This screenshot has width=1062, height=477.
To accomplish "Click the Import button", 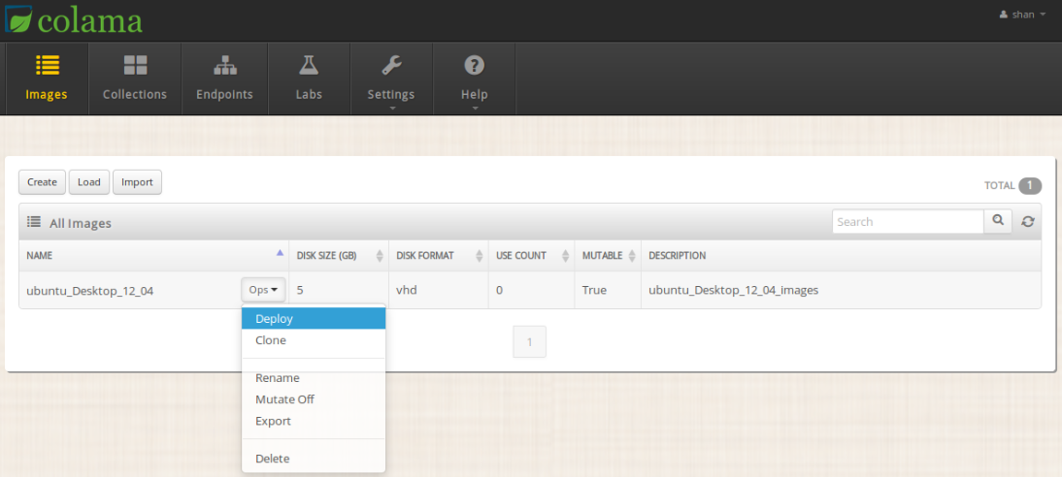I will pyautogui.click(x=138, y=182).
